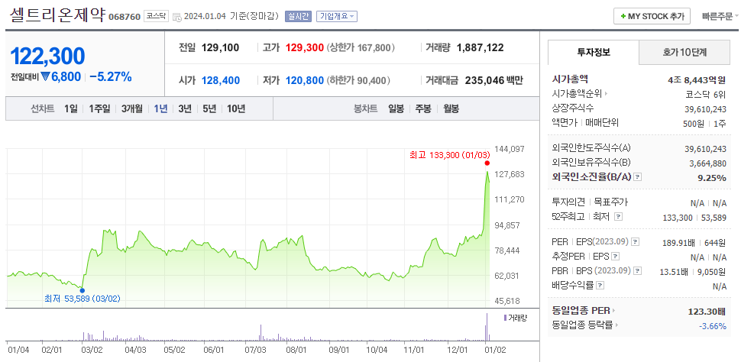Click the 동일업종 PER value 123.30배
This screenshot has height=362, width=754.
pyautogui.click(x=707, y=312)
